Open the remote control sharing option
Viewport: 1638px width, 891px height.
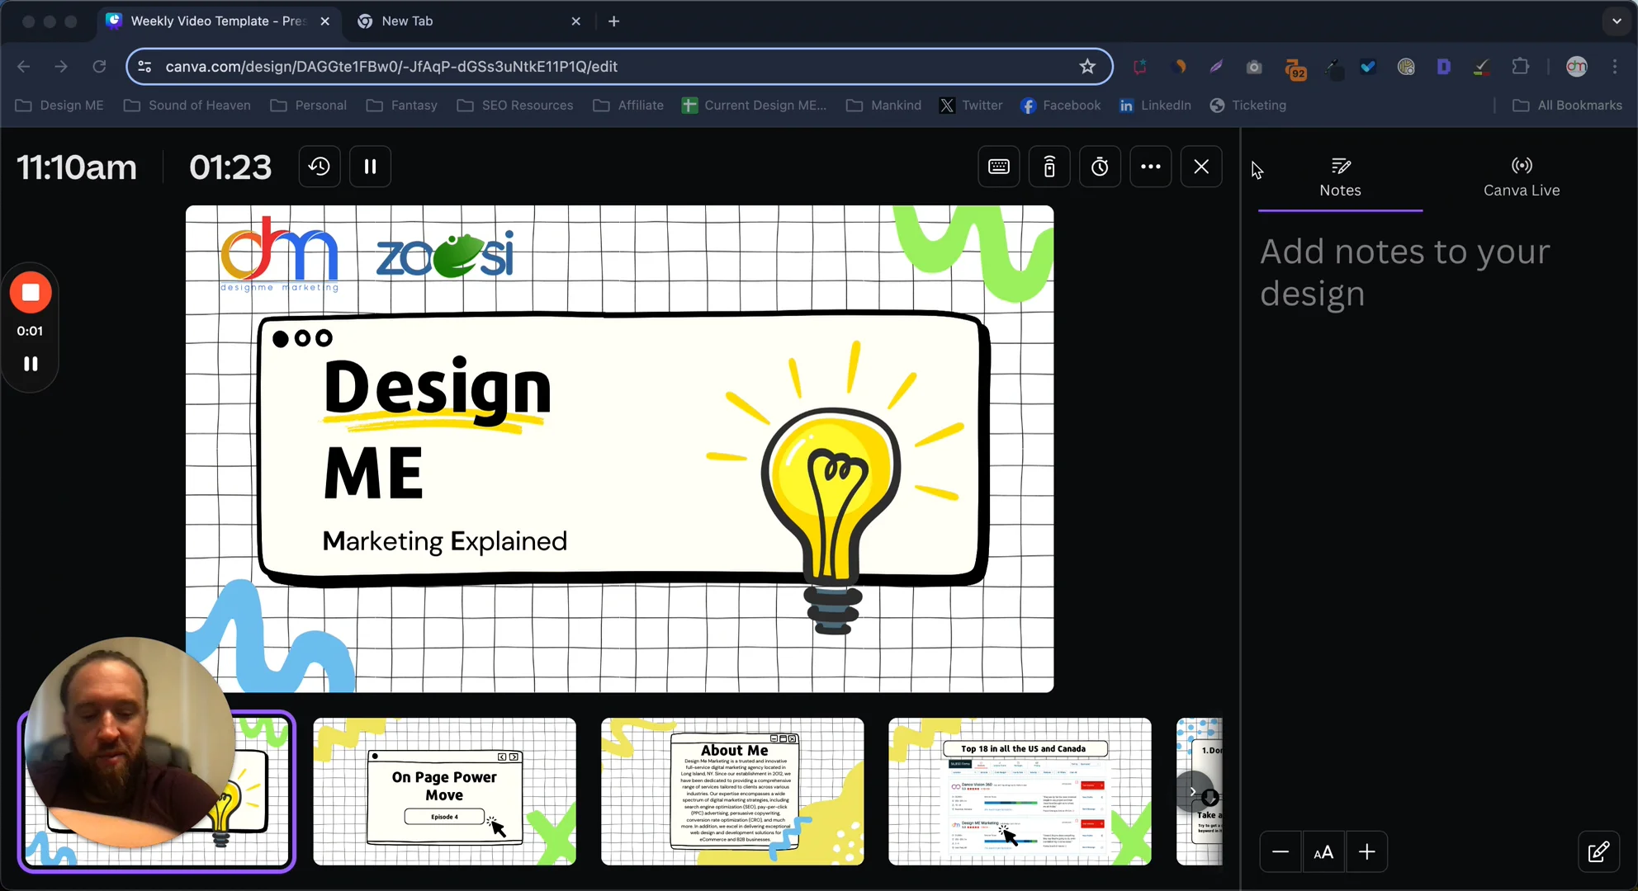1049,166
